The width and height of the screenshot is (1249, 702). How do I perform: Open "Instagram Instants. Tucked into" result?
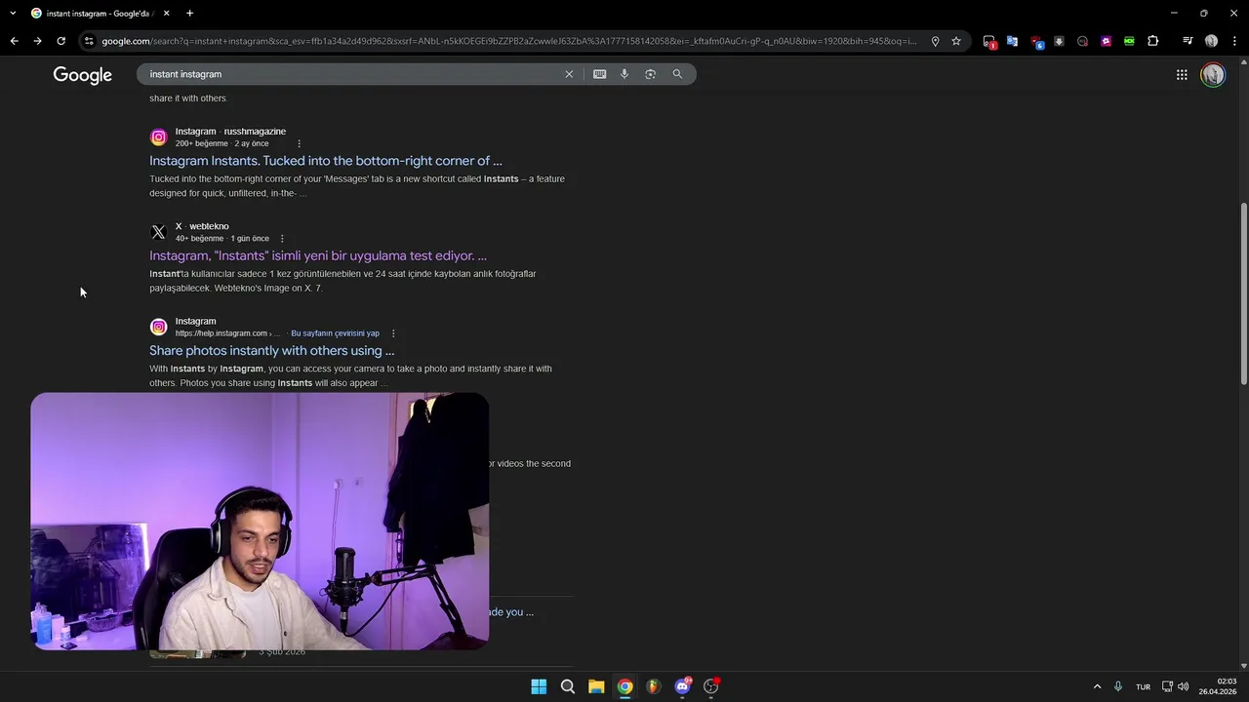[x=326, y=161]
